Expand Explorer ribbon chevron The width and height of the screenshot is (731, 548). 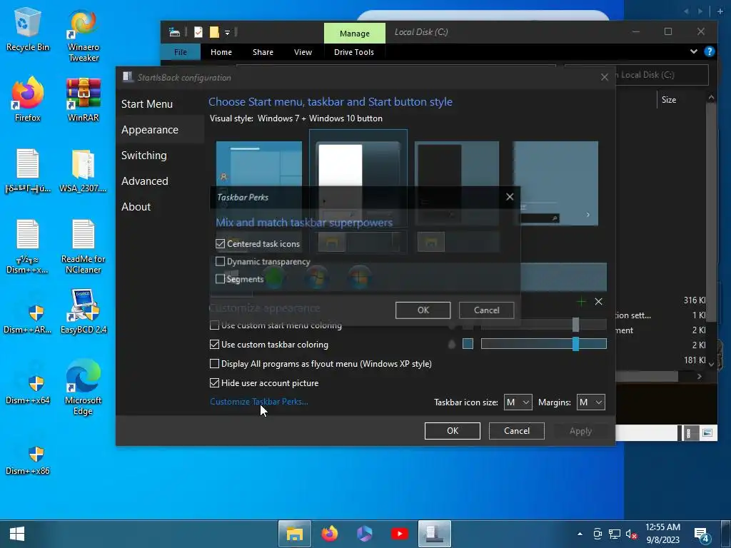tap(694, 51)
